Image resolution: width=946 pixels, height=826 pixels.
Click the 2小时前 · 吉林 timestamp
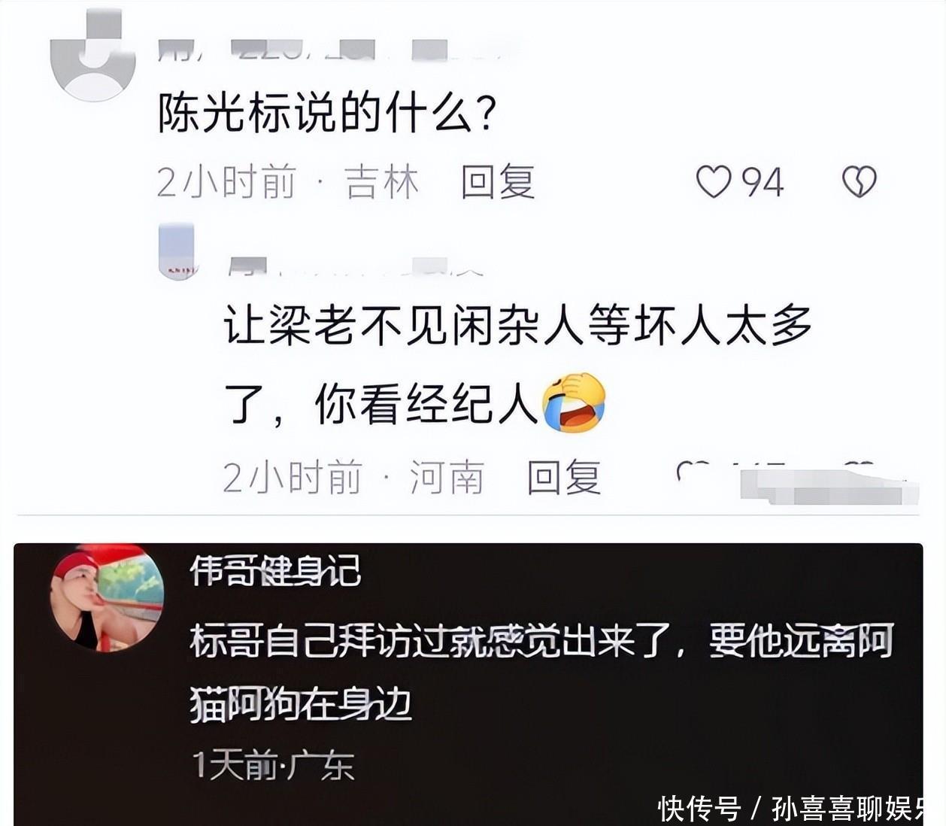[x=288, y=182]
